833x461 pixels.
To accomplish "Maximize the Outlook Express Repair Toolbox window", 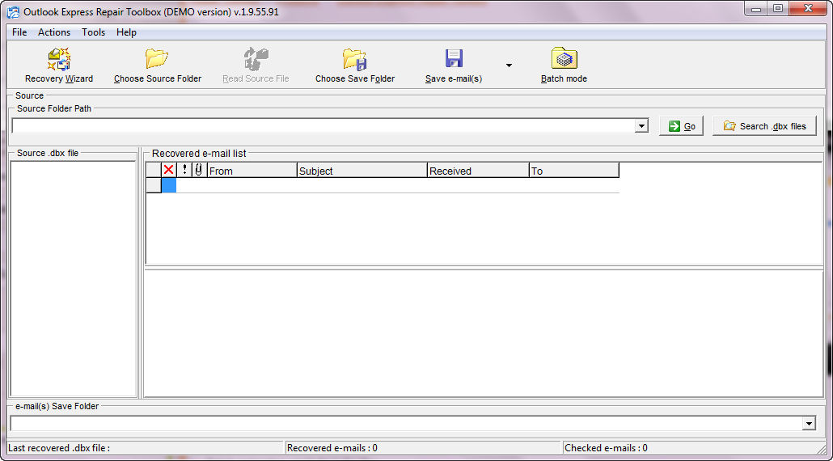I will pyautogui.click(x=777, y=9).
